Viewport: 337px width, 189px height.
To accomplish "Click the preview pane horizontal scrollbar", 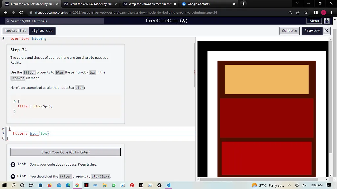I will pyautogui.click(x=259, y=179).
